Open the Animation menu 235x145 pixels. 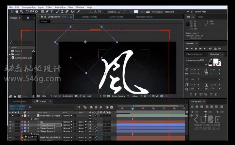point(60,7)
